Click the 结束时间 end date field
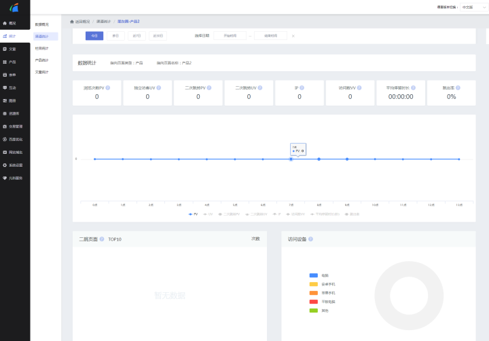The height and width of the screenshot is (341, 489). (x=271, y=36)
